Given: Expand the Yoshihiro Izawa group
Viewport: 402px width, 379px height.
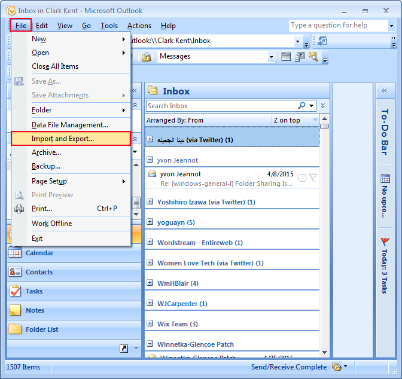Looking at the screenshot, I should [150, 201].
